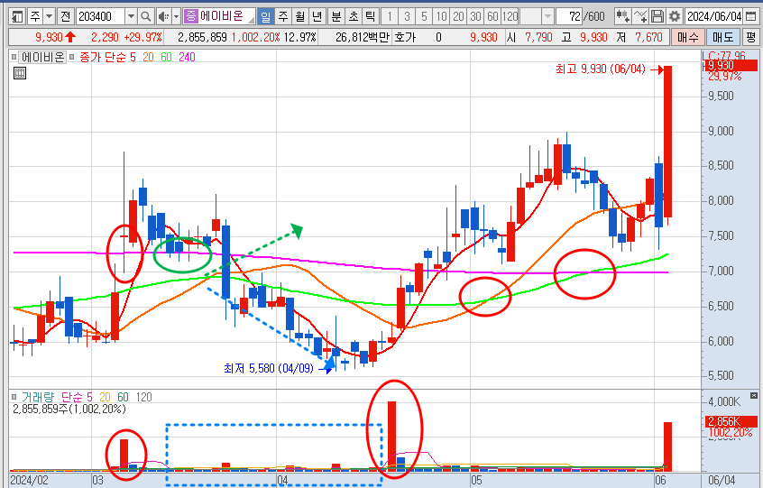Expand the stock code 203400 history dropdown

[x=131, y=16]
